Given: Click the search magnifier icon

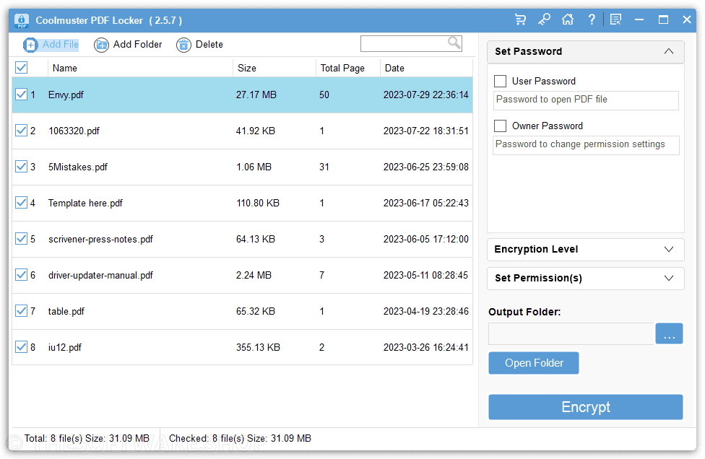Looking at the screenshot, I should pos(454,43).
